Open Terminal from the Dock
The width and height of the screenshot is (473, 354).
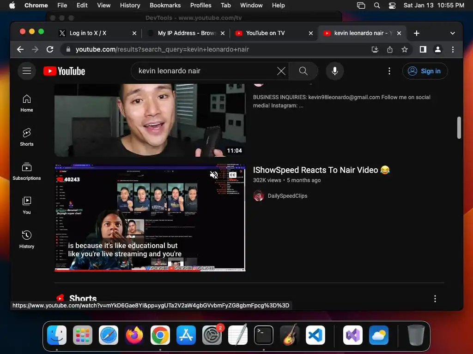point(264,335)
